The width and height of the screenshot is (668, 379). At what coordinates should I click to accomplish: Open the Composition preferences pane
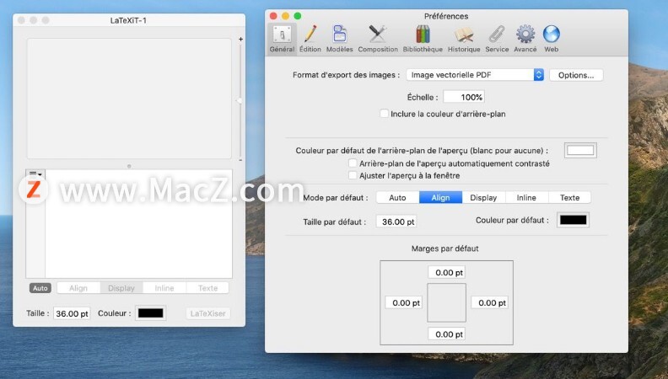coord(378,39)
